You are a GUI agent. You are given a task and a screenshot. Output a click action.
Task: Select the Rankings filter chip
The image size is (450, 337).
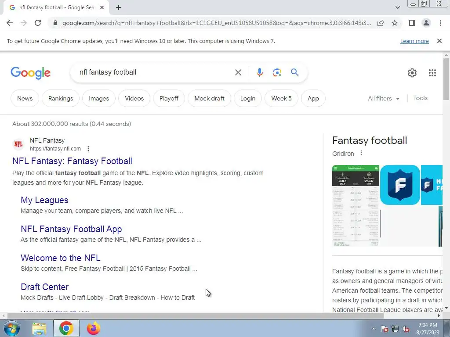pyautogui.click(x=61, y=98)
